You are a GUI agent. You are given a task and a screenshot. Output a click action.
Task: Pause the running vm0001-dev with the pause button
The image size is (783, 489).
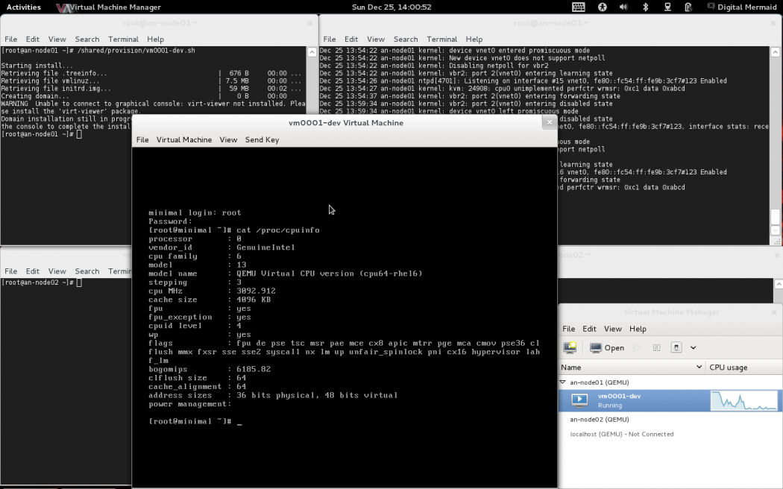tap(657, 347)
